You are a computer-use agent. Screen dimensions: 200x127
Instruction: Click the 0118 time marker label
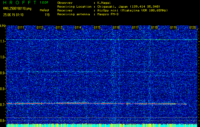pos(154,28)
